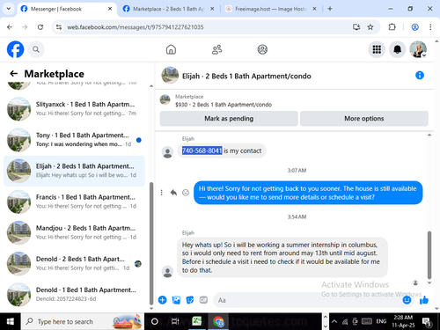Open a new browser tab
The image size is (440, 330).
tap(330, 9)
